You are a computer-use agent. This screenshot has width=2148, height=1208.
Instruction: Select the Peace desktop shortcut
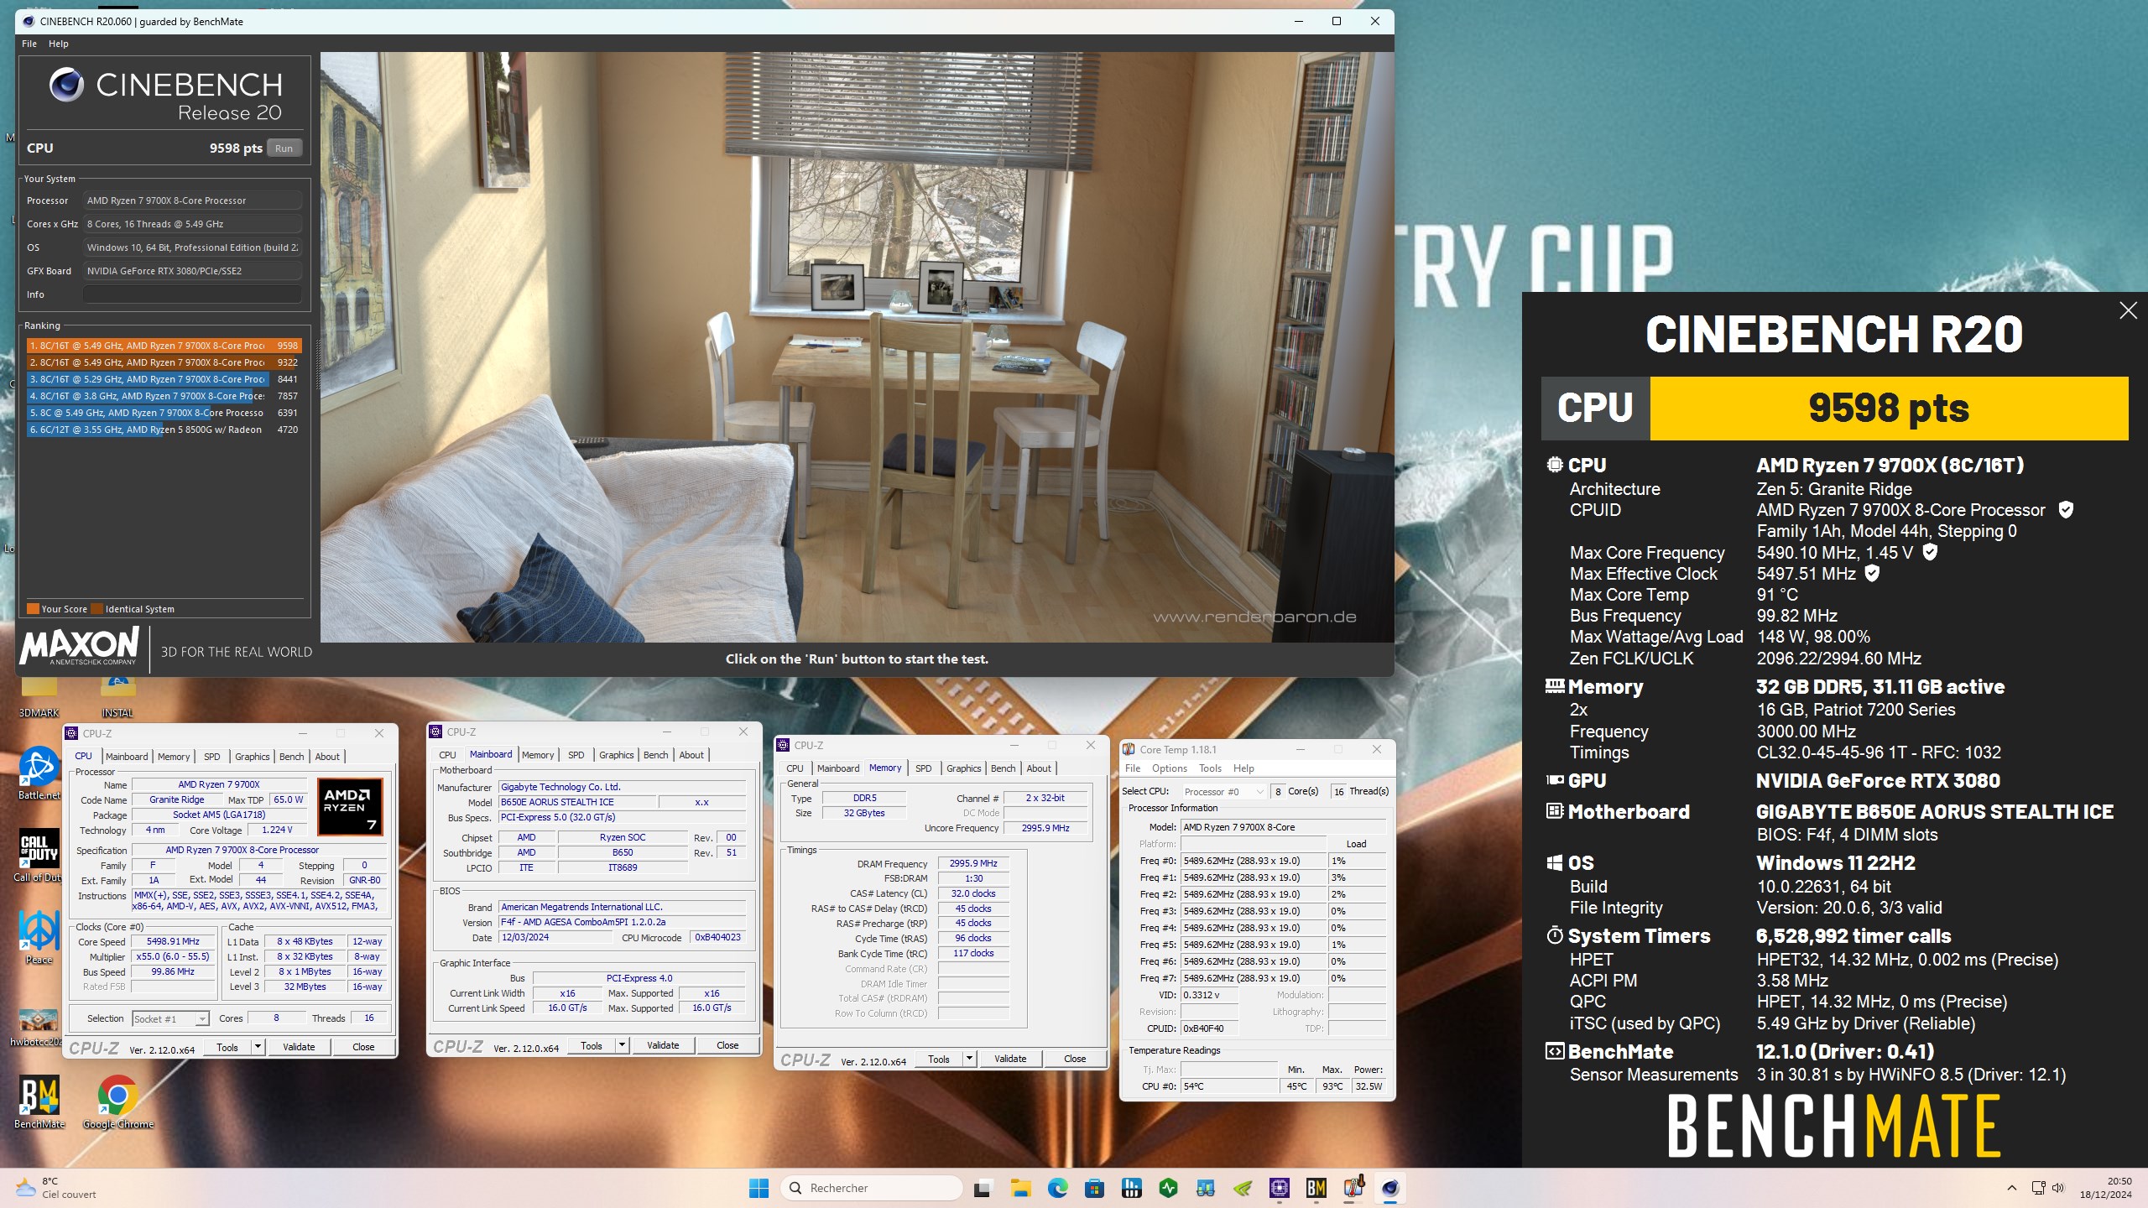click(39, 938)
